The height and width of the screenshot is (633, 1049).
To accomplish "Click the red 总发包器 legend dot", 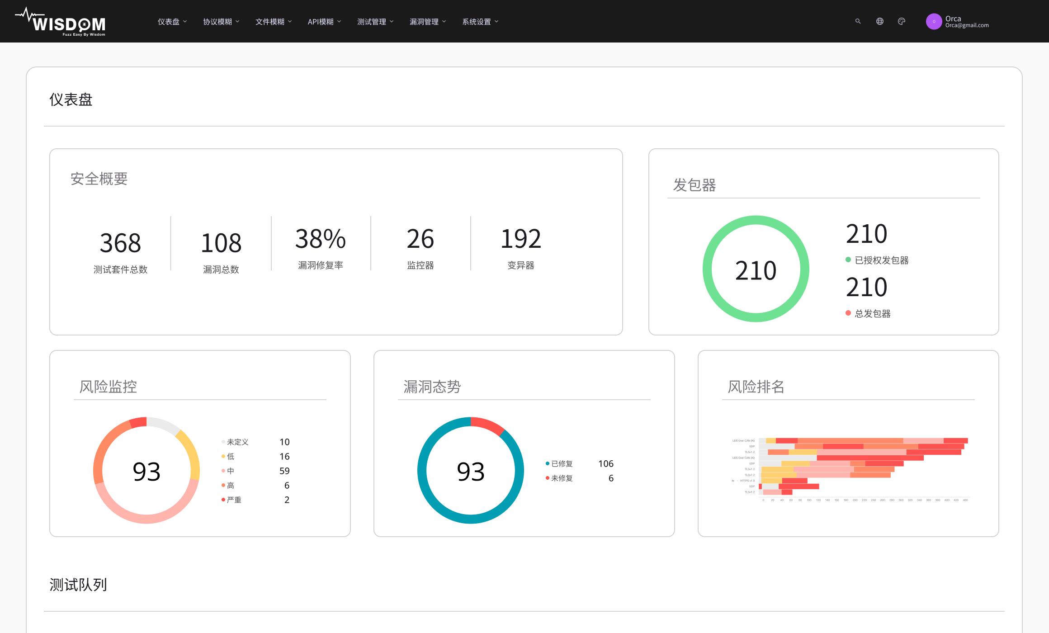I will 848,313.
